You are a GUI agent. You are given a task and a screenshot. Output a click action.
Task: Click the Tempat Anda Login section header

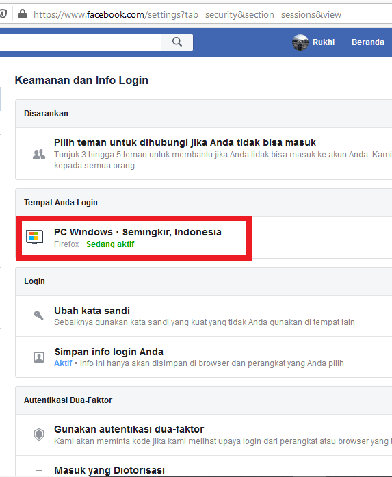[61, 203]
